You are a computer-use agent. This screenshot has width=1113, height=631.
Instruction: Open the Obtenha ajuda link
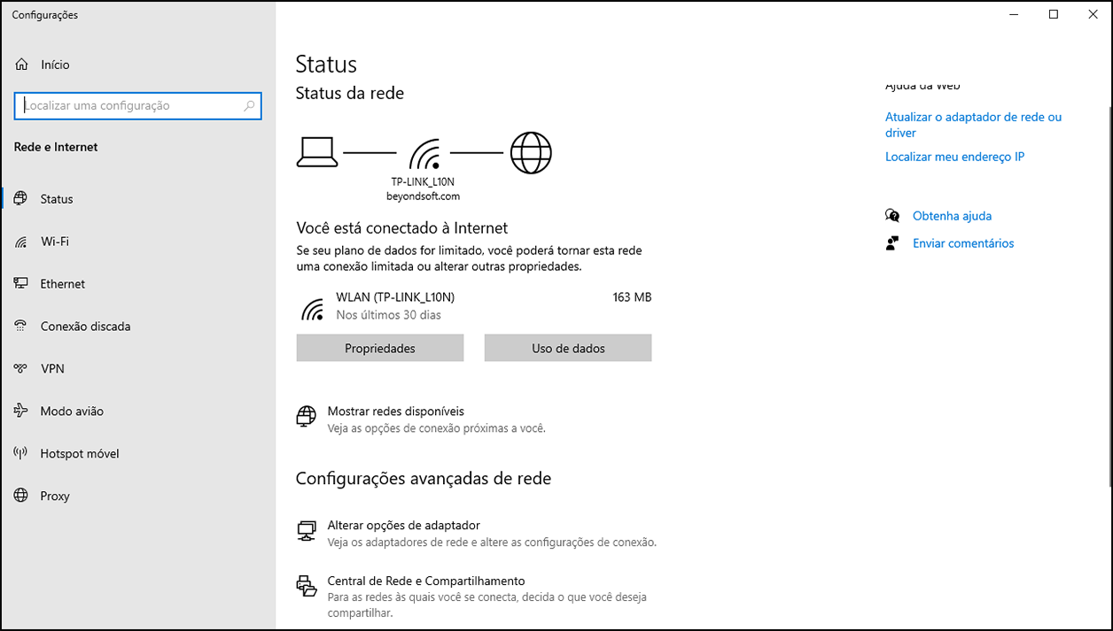(x=952, y=216)
